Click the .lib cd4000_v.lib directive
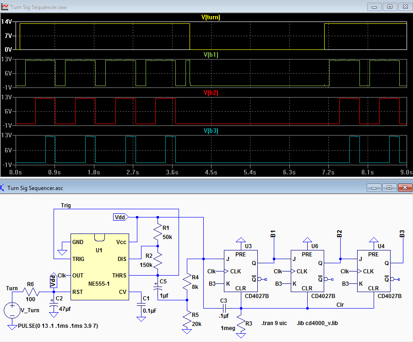413x342 pixels. coord(317,323)
